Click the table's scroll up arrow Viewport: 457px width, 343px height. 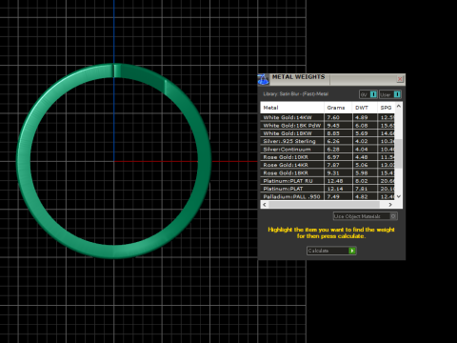(x=399, y=106)
